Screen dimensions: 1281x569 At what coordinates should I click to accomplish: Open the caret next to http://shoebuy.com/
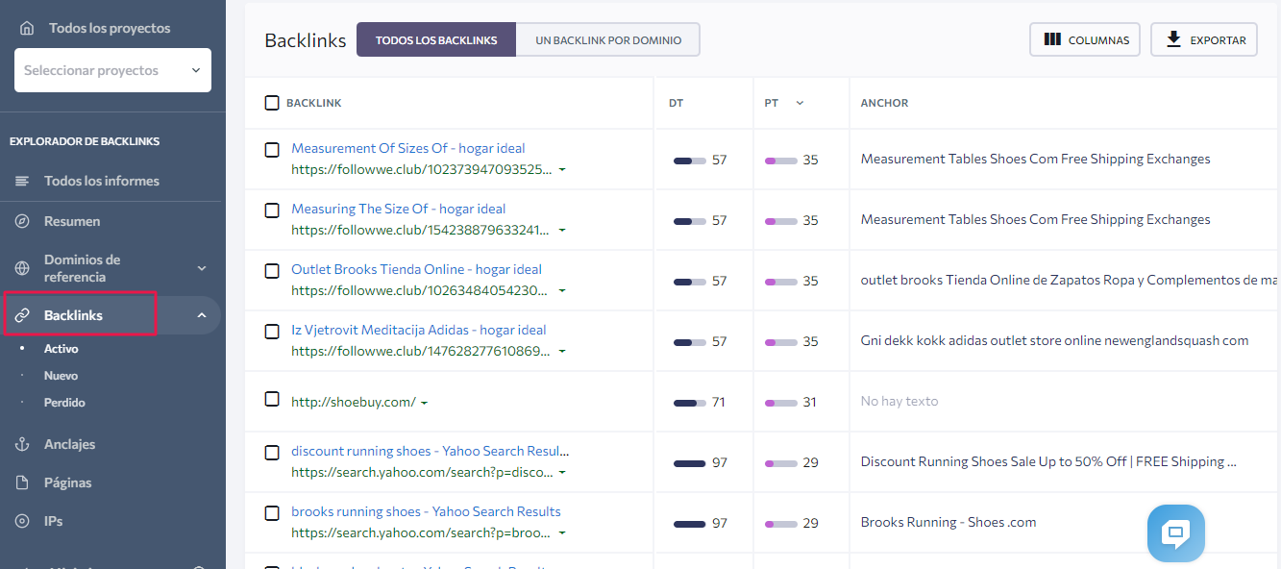(424, 403)
